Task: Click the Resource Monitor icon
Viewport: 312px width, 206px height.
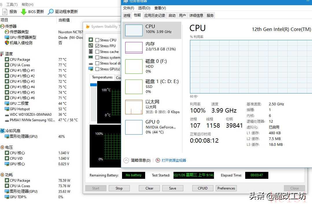Action: pyautogui.click(x=158, y=160)
